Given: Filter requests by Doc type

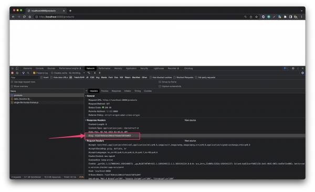Looking at the screenshot, I should pos(116,77).
